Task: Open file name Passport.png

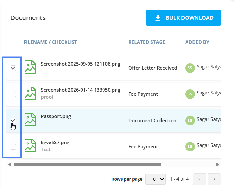Action: coord(56,116)
